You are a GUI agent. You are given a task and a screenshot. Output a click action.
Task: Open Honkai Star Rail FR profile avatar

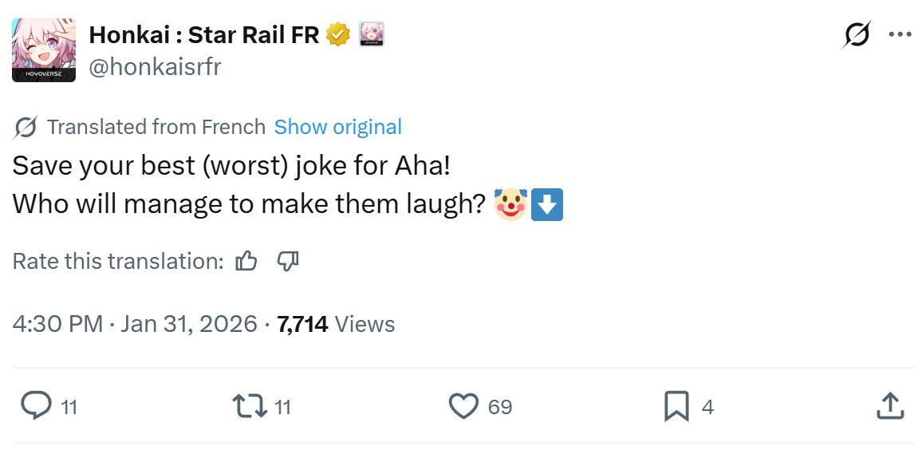(x=44, y=50)
